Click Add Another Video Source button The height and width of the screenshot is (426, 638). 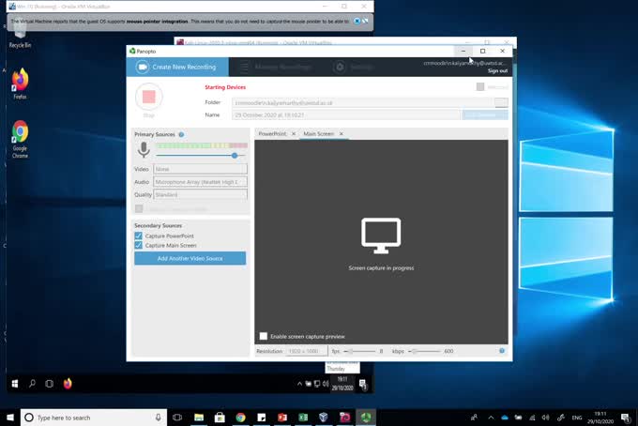point(190,258)
